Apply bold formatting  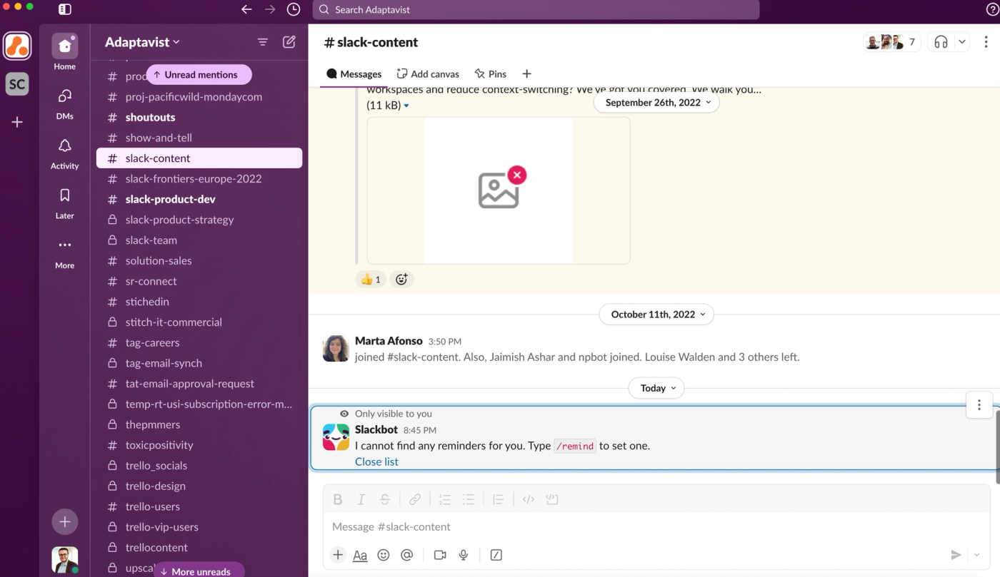338,499
